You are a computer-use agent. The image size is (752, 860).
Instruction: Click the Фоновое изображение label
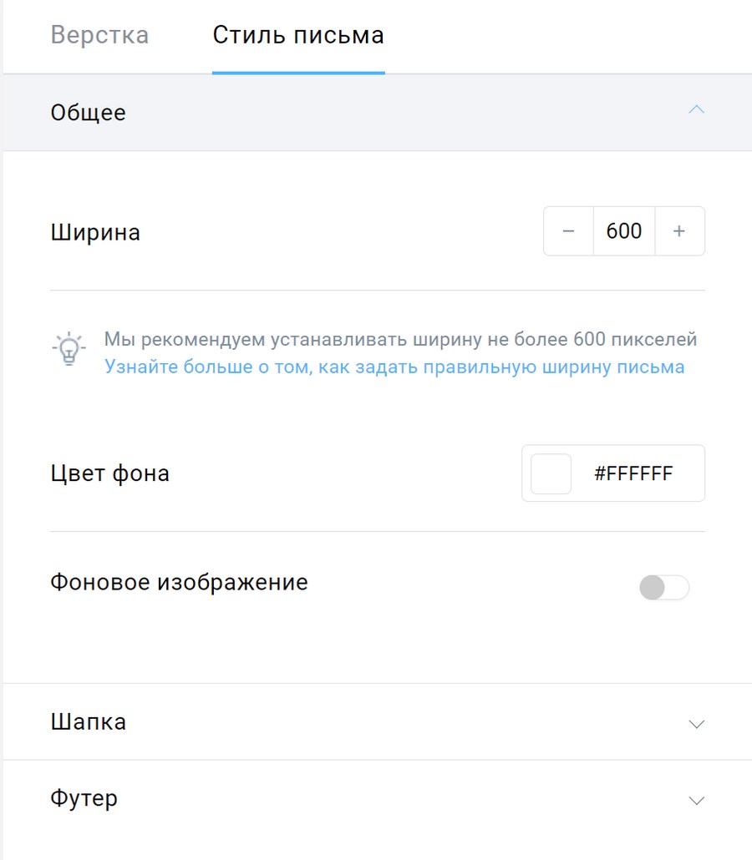pyautogui.click(x=179, y=583)
